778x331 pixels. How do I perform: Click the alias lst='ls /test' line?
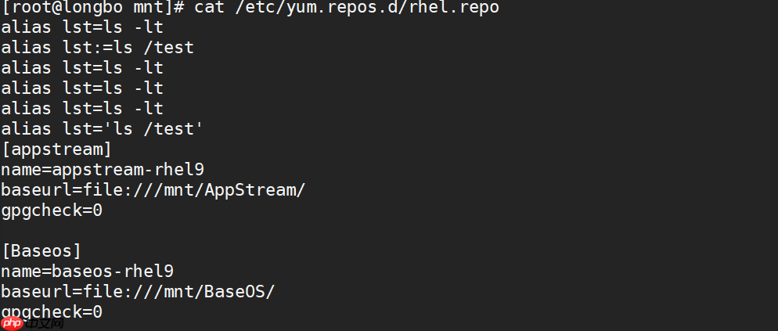(103, 129)
